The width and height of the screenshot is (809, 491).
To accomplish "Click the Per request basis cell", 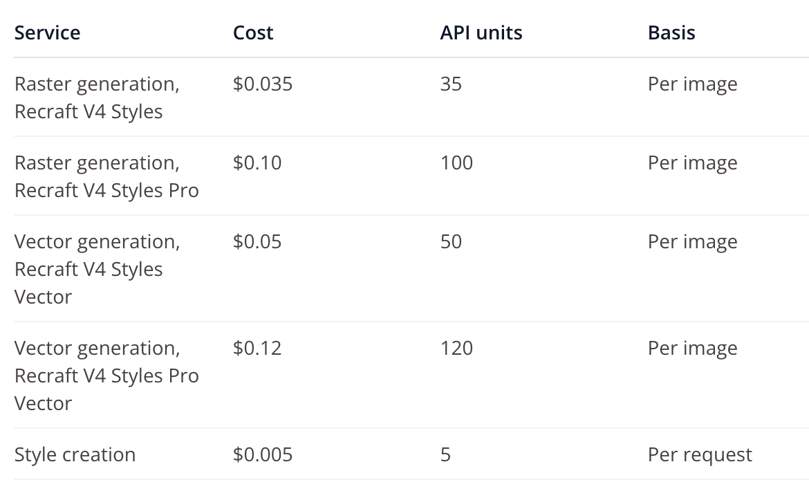I will (700, 455).
